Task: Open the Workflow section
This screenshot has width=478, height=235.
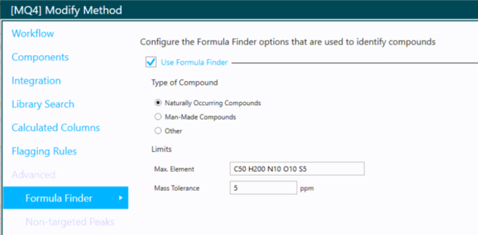Action: pyautogui.click(x=33, y=33)
